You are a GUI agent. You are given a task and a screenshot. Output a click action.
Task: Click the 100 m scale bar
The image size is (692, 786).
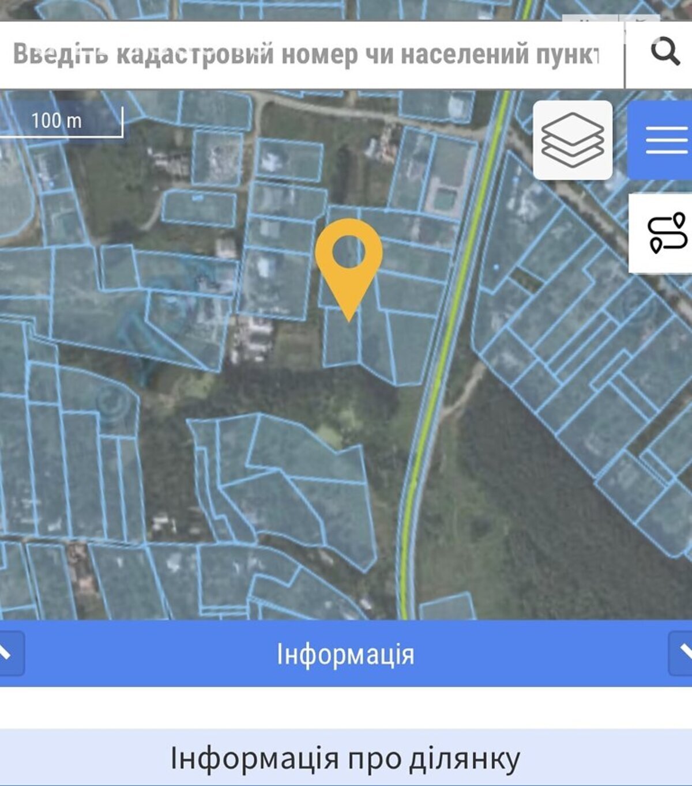click(61, 122)
